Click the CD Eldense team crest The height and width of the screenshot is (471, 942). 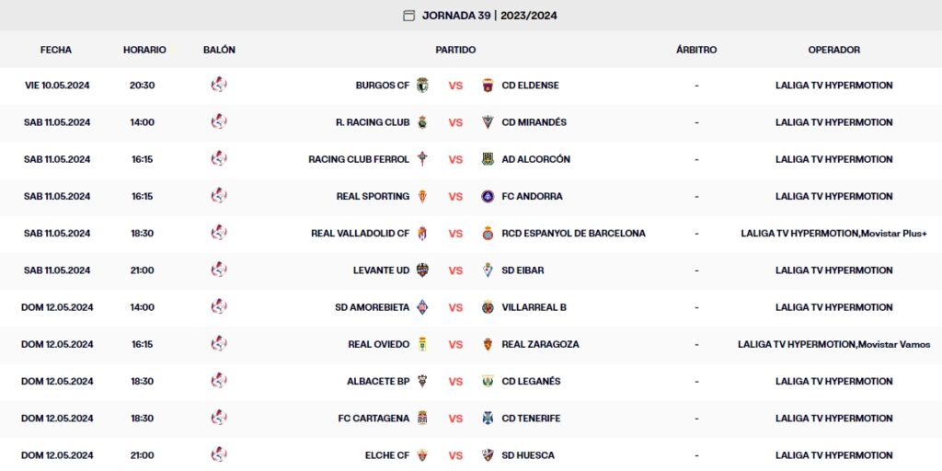tap(488, 86)
